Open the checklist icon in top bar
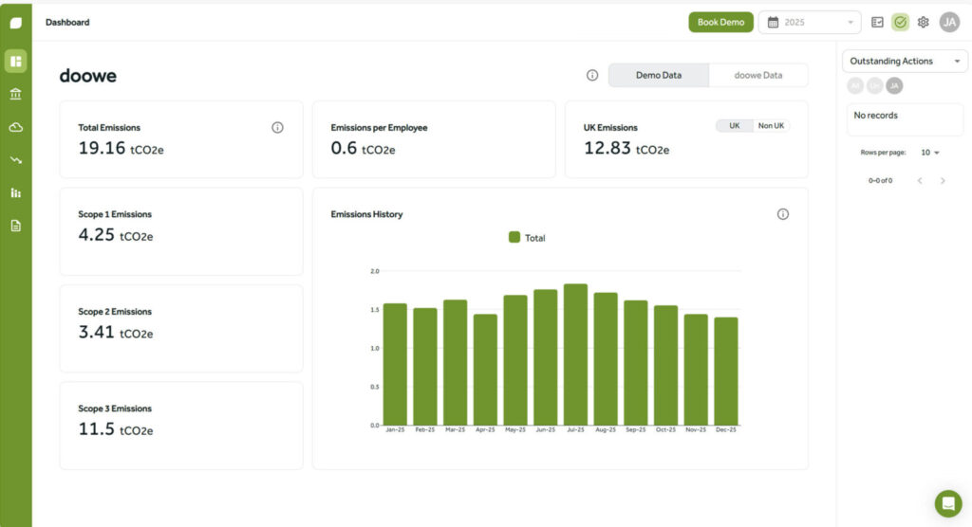Image resolution: width=972 pixels, height=527 pixels. point(878,22)
